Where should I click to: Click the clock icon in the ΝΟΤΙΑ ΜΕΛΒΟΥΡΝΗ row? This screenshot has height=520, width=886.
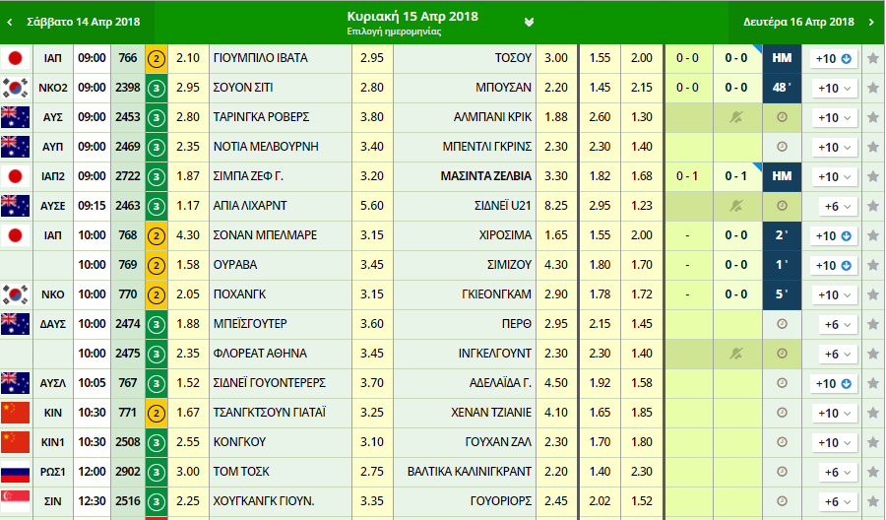click(x=783, y=147)
